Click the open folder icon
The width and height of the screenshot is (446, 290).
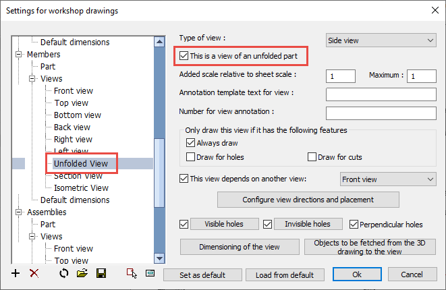(82, 274)
